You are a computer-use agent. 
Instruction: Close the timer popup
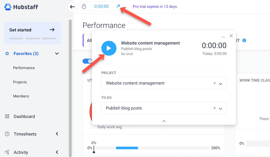(x=231, y=36)
